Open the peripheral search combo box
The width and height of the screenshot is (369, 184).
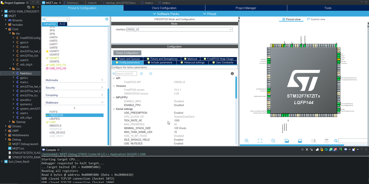pyautogui.click(x=58, y=19)
